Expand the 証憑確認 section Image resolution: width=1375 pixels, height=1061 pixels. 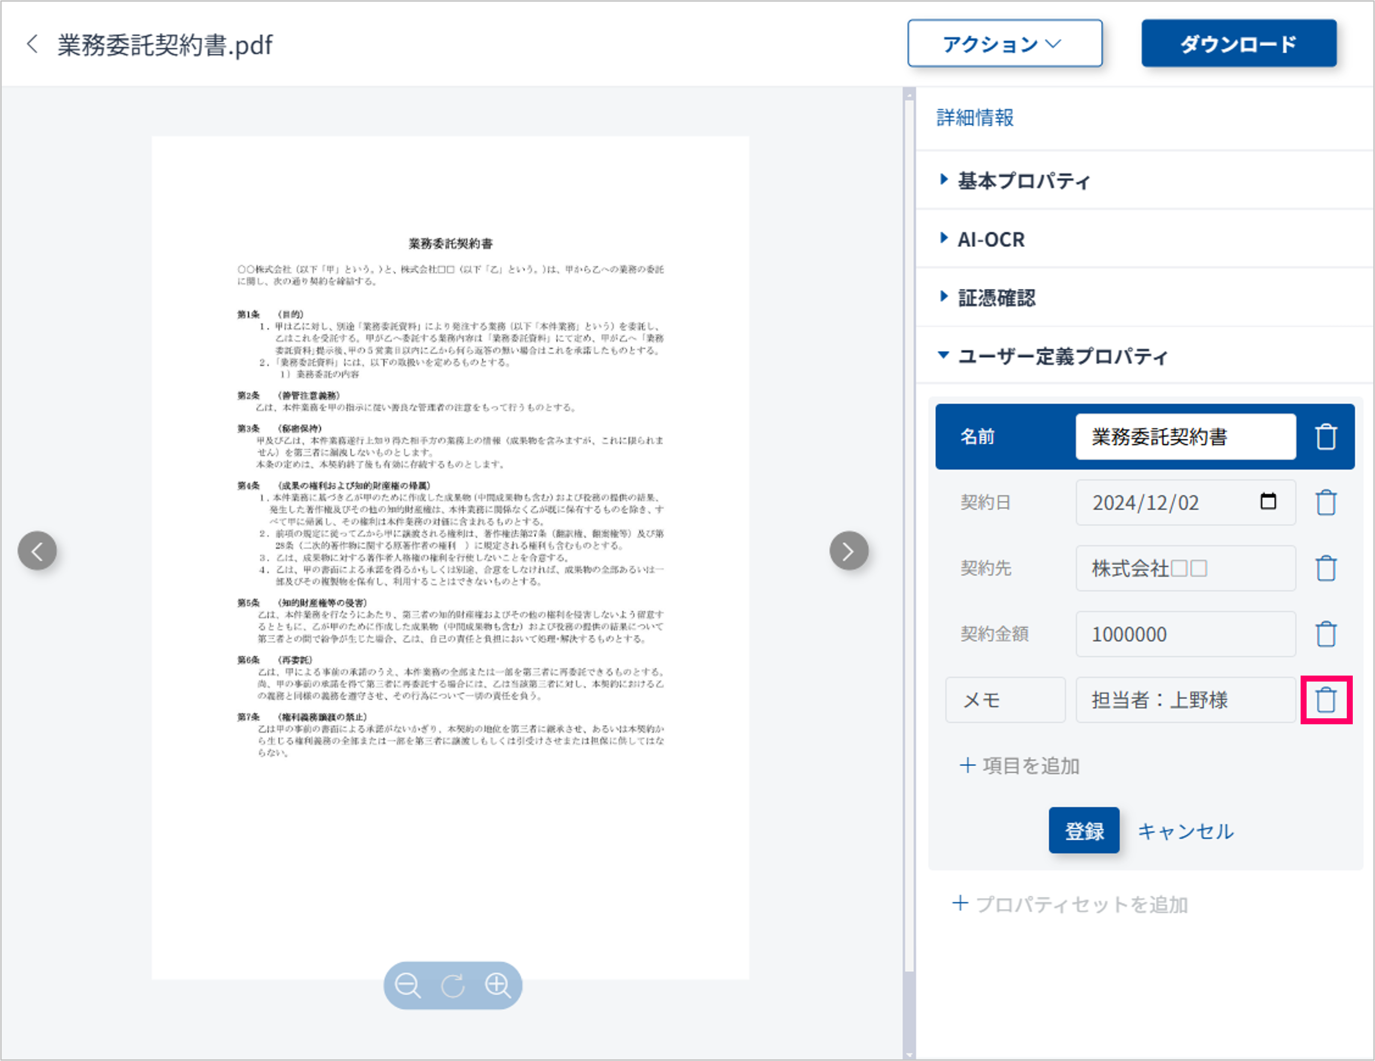coord(996,298)
